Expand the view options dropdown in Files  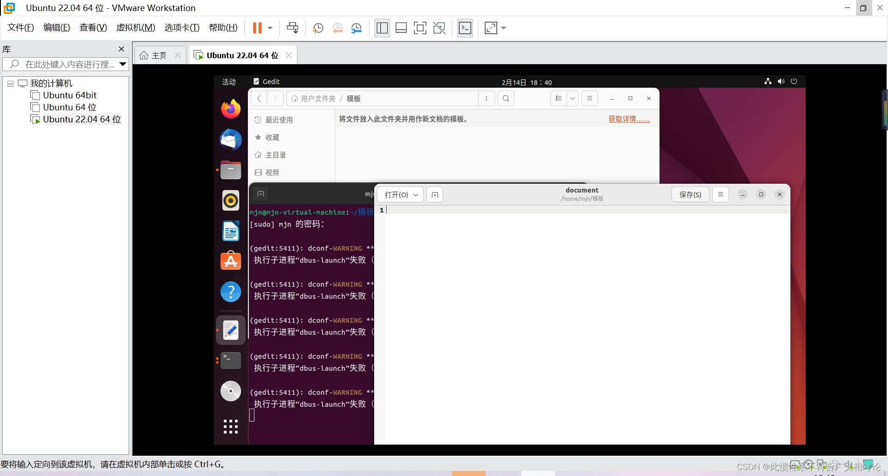coord(572,98)
